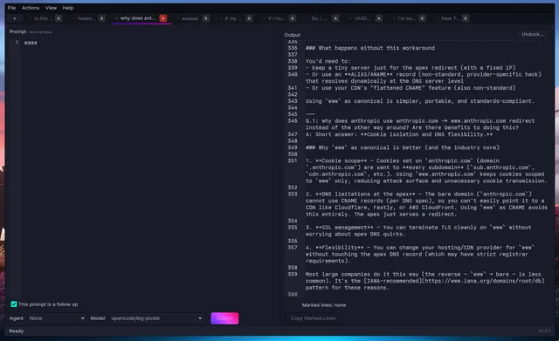Mark output line number 346
The height and width of the screenshot is (341, 559).
click(293, 120)
